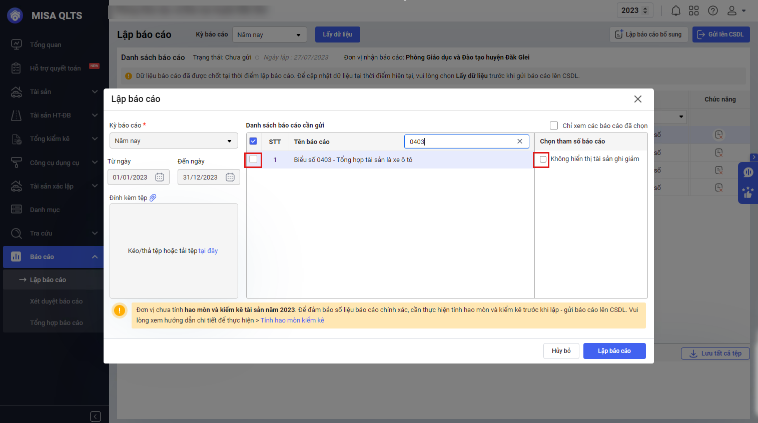The image size is (758, 423).
Task: Collapse the sidebar with bottom arrow icon
Action: coord(96,416)
